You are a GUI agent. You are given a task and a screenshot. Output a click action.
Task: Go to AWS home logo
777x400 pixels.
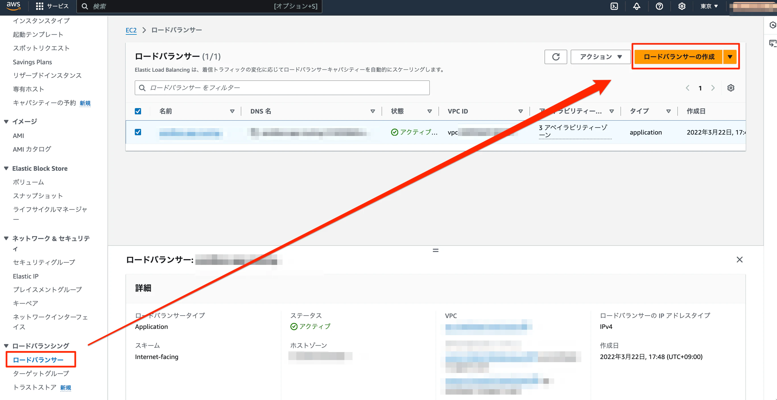point(13,6)
